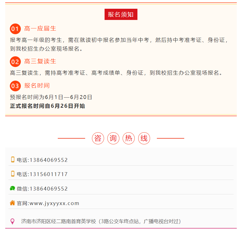This screenshot has width=242, height=231.
Task: Click the circled 线 character
Action: click(x=144, y=138)
